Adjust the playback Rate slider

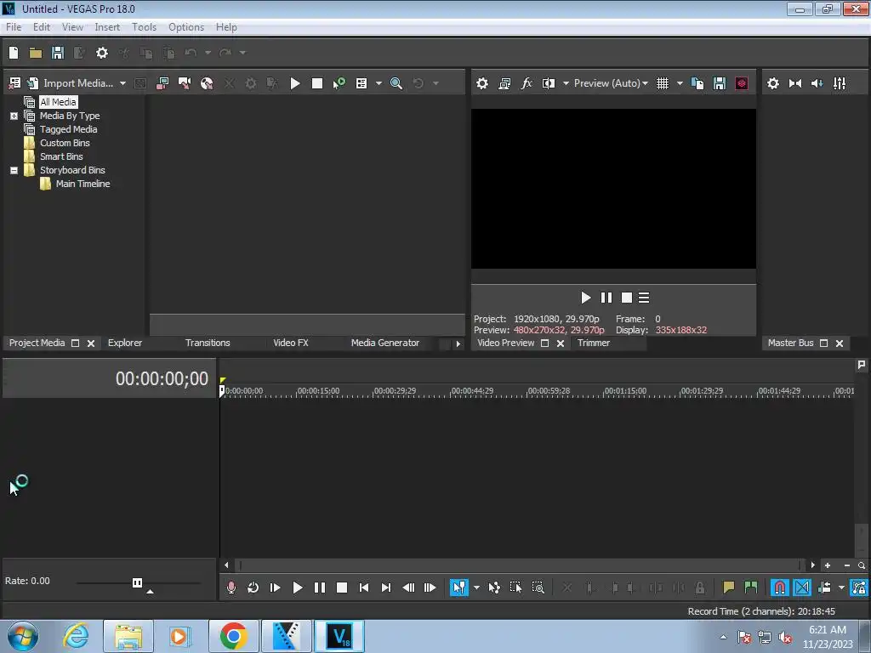pyautogui.click(x=137, y=583)
